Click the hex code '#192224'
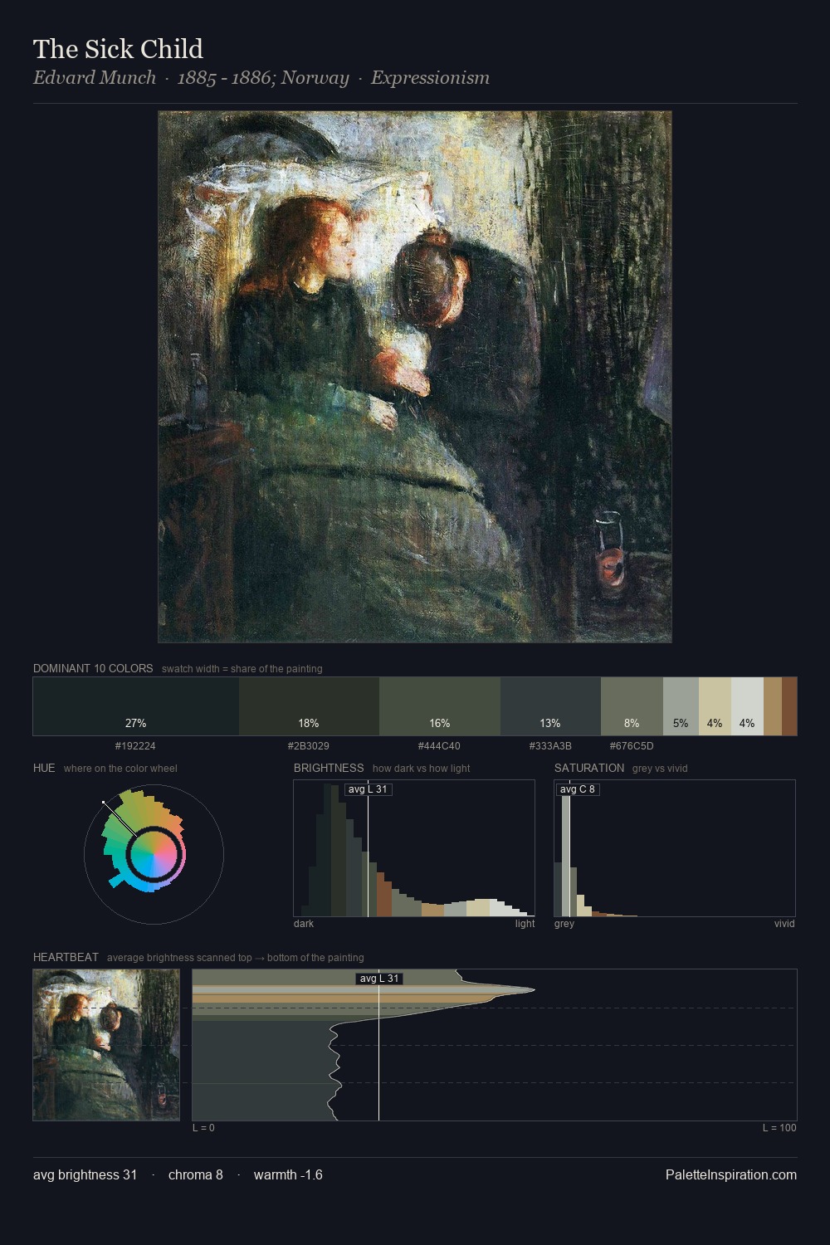830x1245 pixels. [x=135, y=746]
